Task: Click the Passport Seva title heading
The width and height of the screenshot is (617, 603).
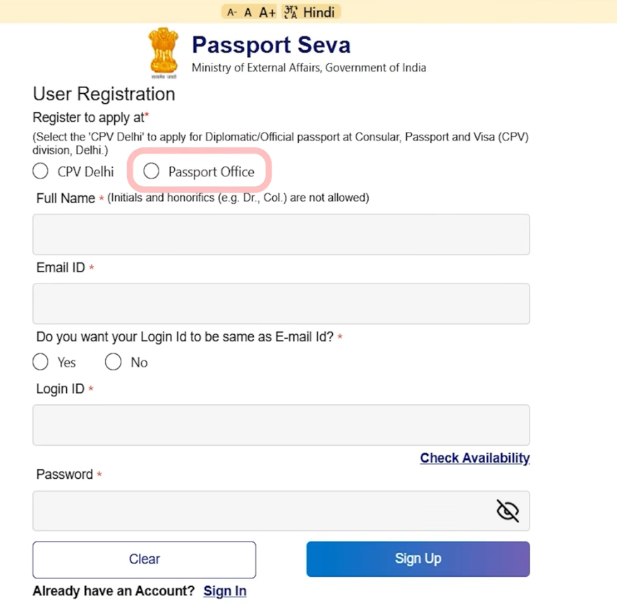Action: coord(271,45)
